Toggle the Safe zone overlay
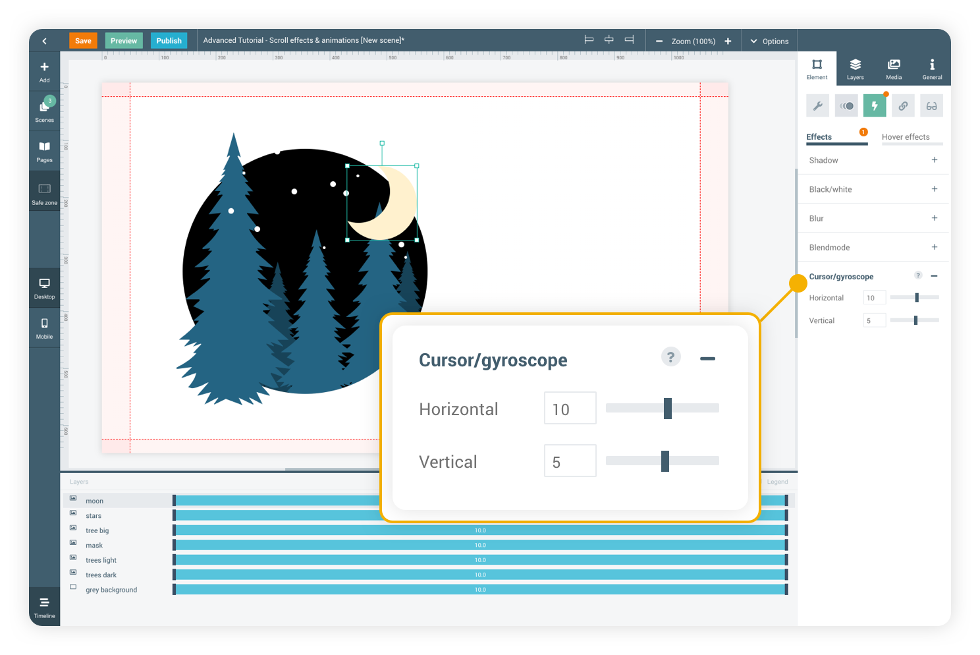The image size is (980, 655). 44,194
